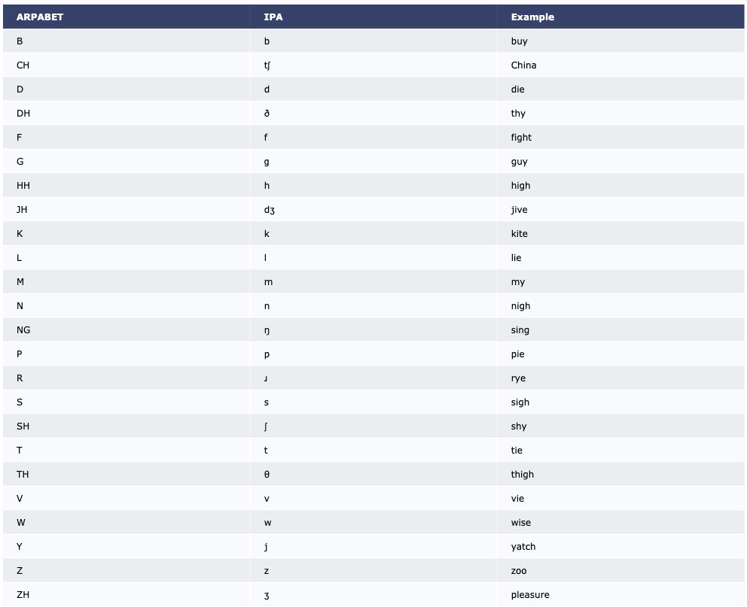Select the JH ARPABET cell
The image size is (747, 607).
point(22,210)
